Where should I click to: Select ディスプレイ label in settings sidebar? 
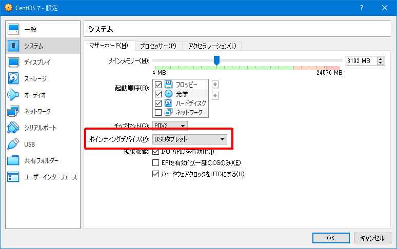37,62
